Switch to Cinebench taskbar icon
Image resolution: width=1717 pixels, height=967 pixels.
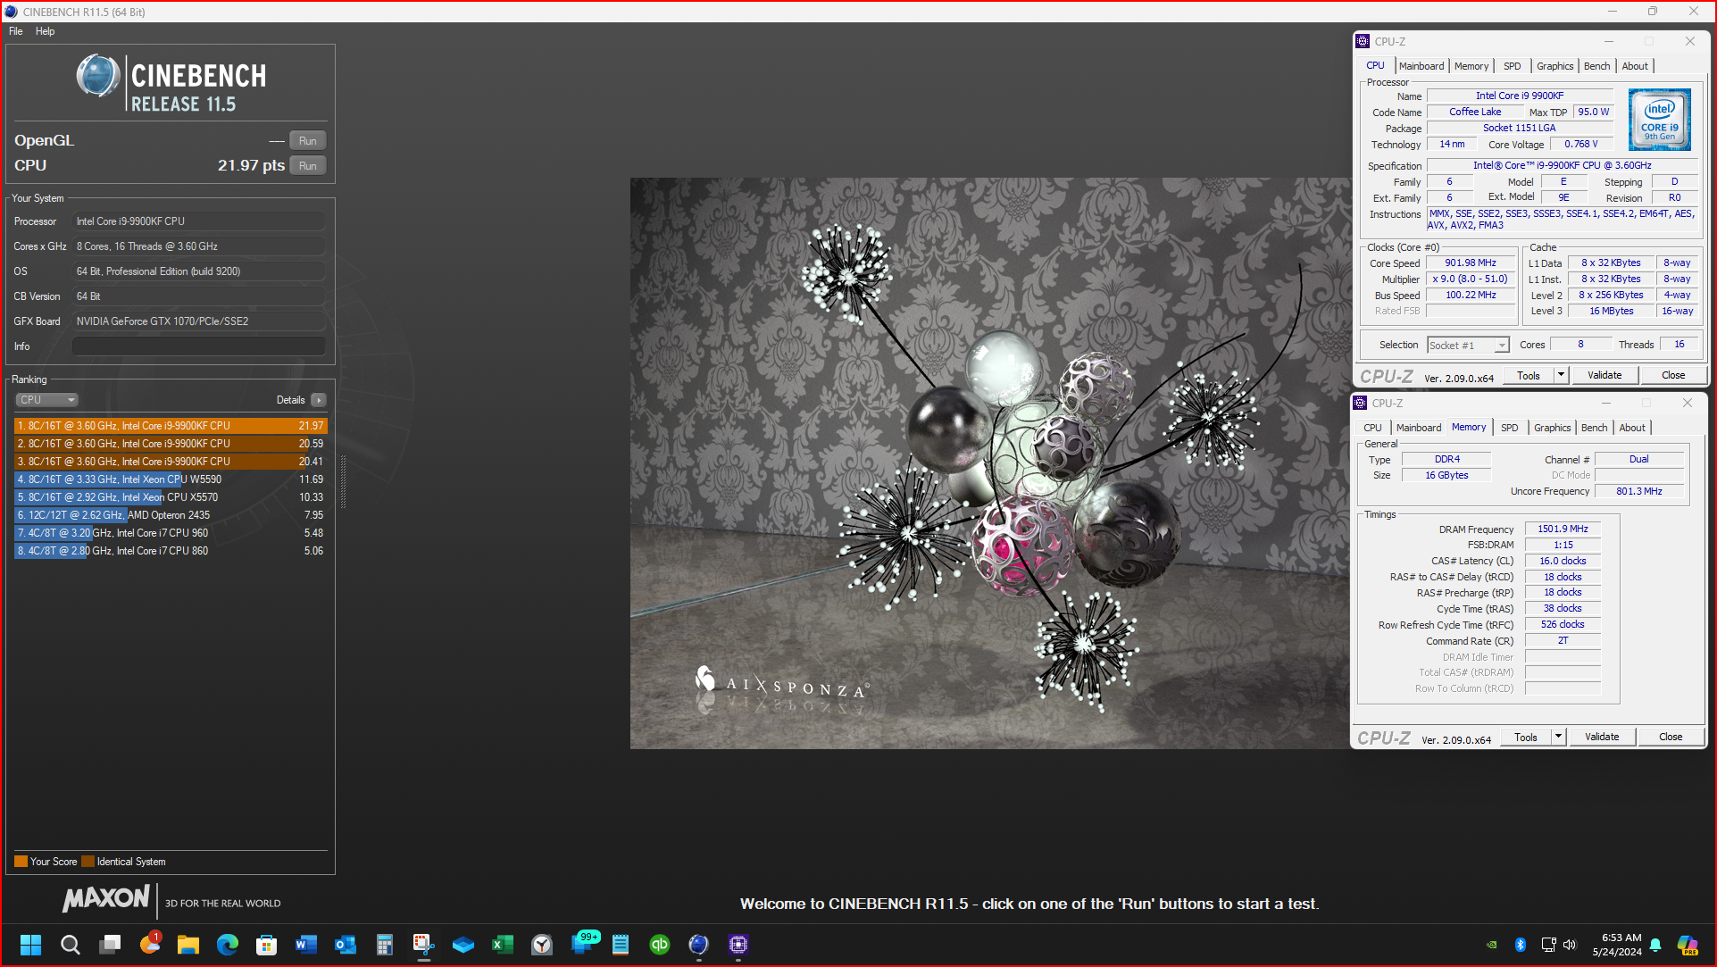[699, 945]
